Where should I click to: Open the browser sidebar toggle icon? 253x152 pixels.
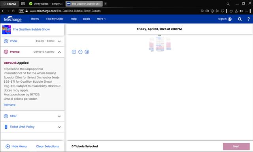(250, 11)
